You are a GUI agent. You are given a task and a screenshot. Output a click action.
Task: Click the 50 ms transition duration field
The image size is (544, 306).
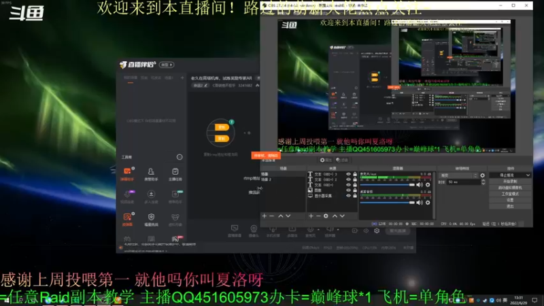pyautogui.click(x=463, y=182)
